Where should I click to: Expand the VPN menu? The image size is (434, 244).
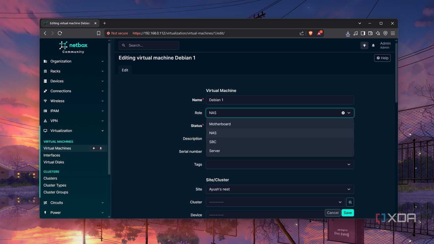74,121
